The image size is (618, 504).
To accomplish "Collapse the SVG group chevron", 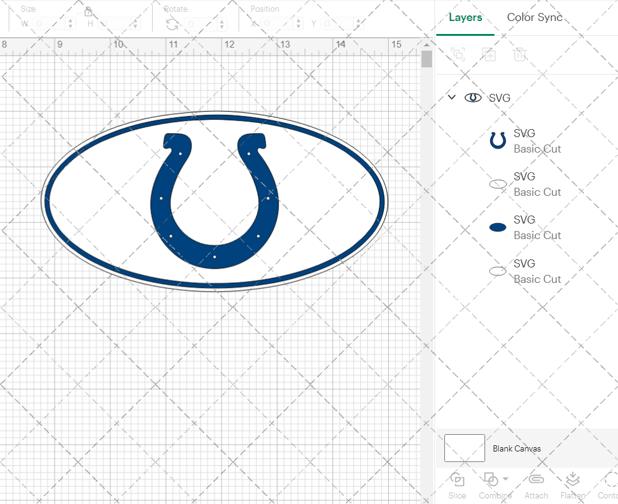I will point(452,97).
